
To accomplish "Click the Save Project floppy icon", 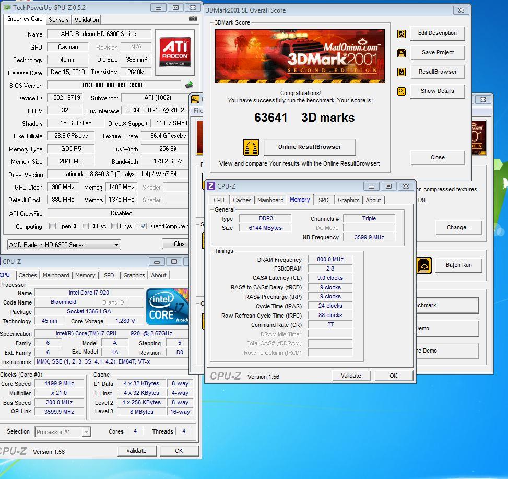I will [401, 53].
